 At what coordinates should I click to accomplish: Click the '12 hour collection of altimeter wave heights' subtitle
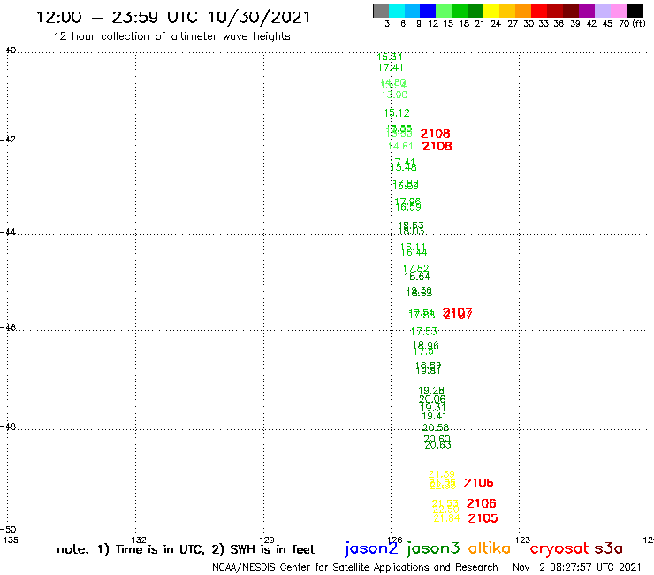coord(171,36)
